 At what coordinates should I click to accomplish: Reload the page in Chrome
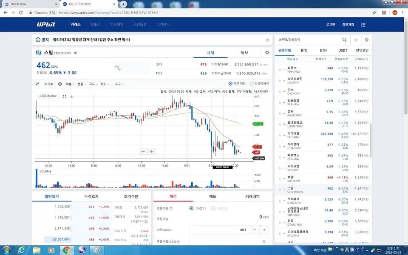(21, 12)
